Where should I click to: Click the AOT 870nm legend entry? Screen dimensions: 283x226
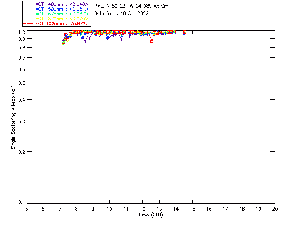tap(56, 19)
